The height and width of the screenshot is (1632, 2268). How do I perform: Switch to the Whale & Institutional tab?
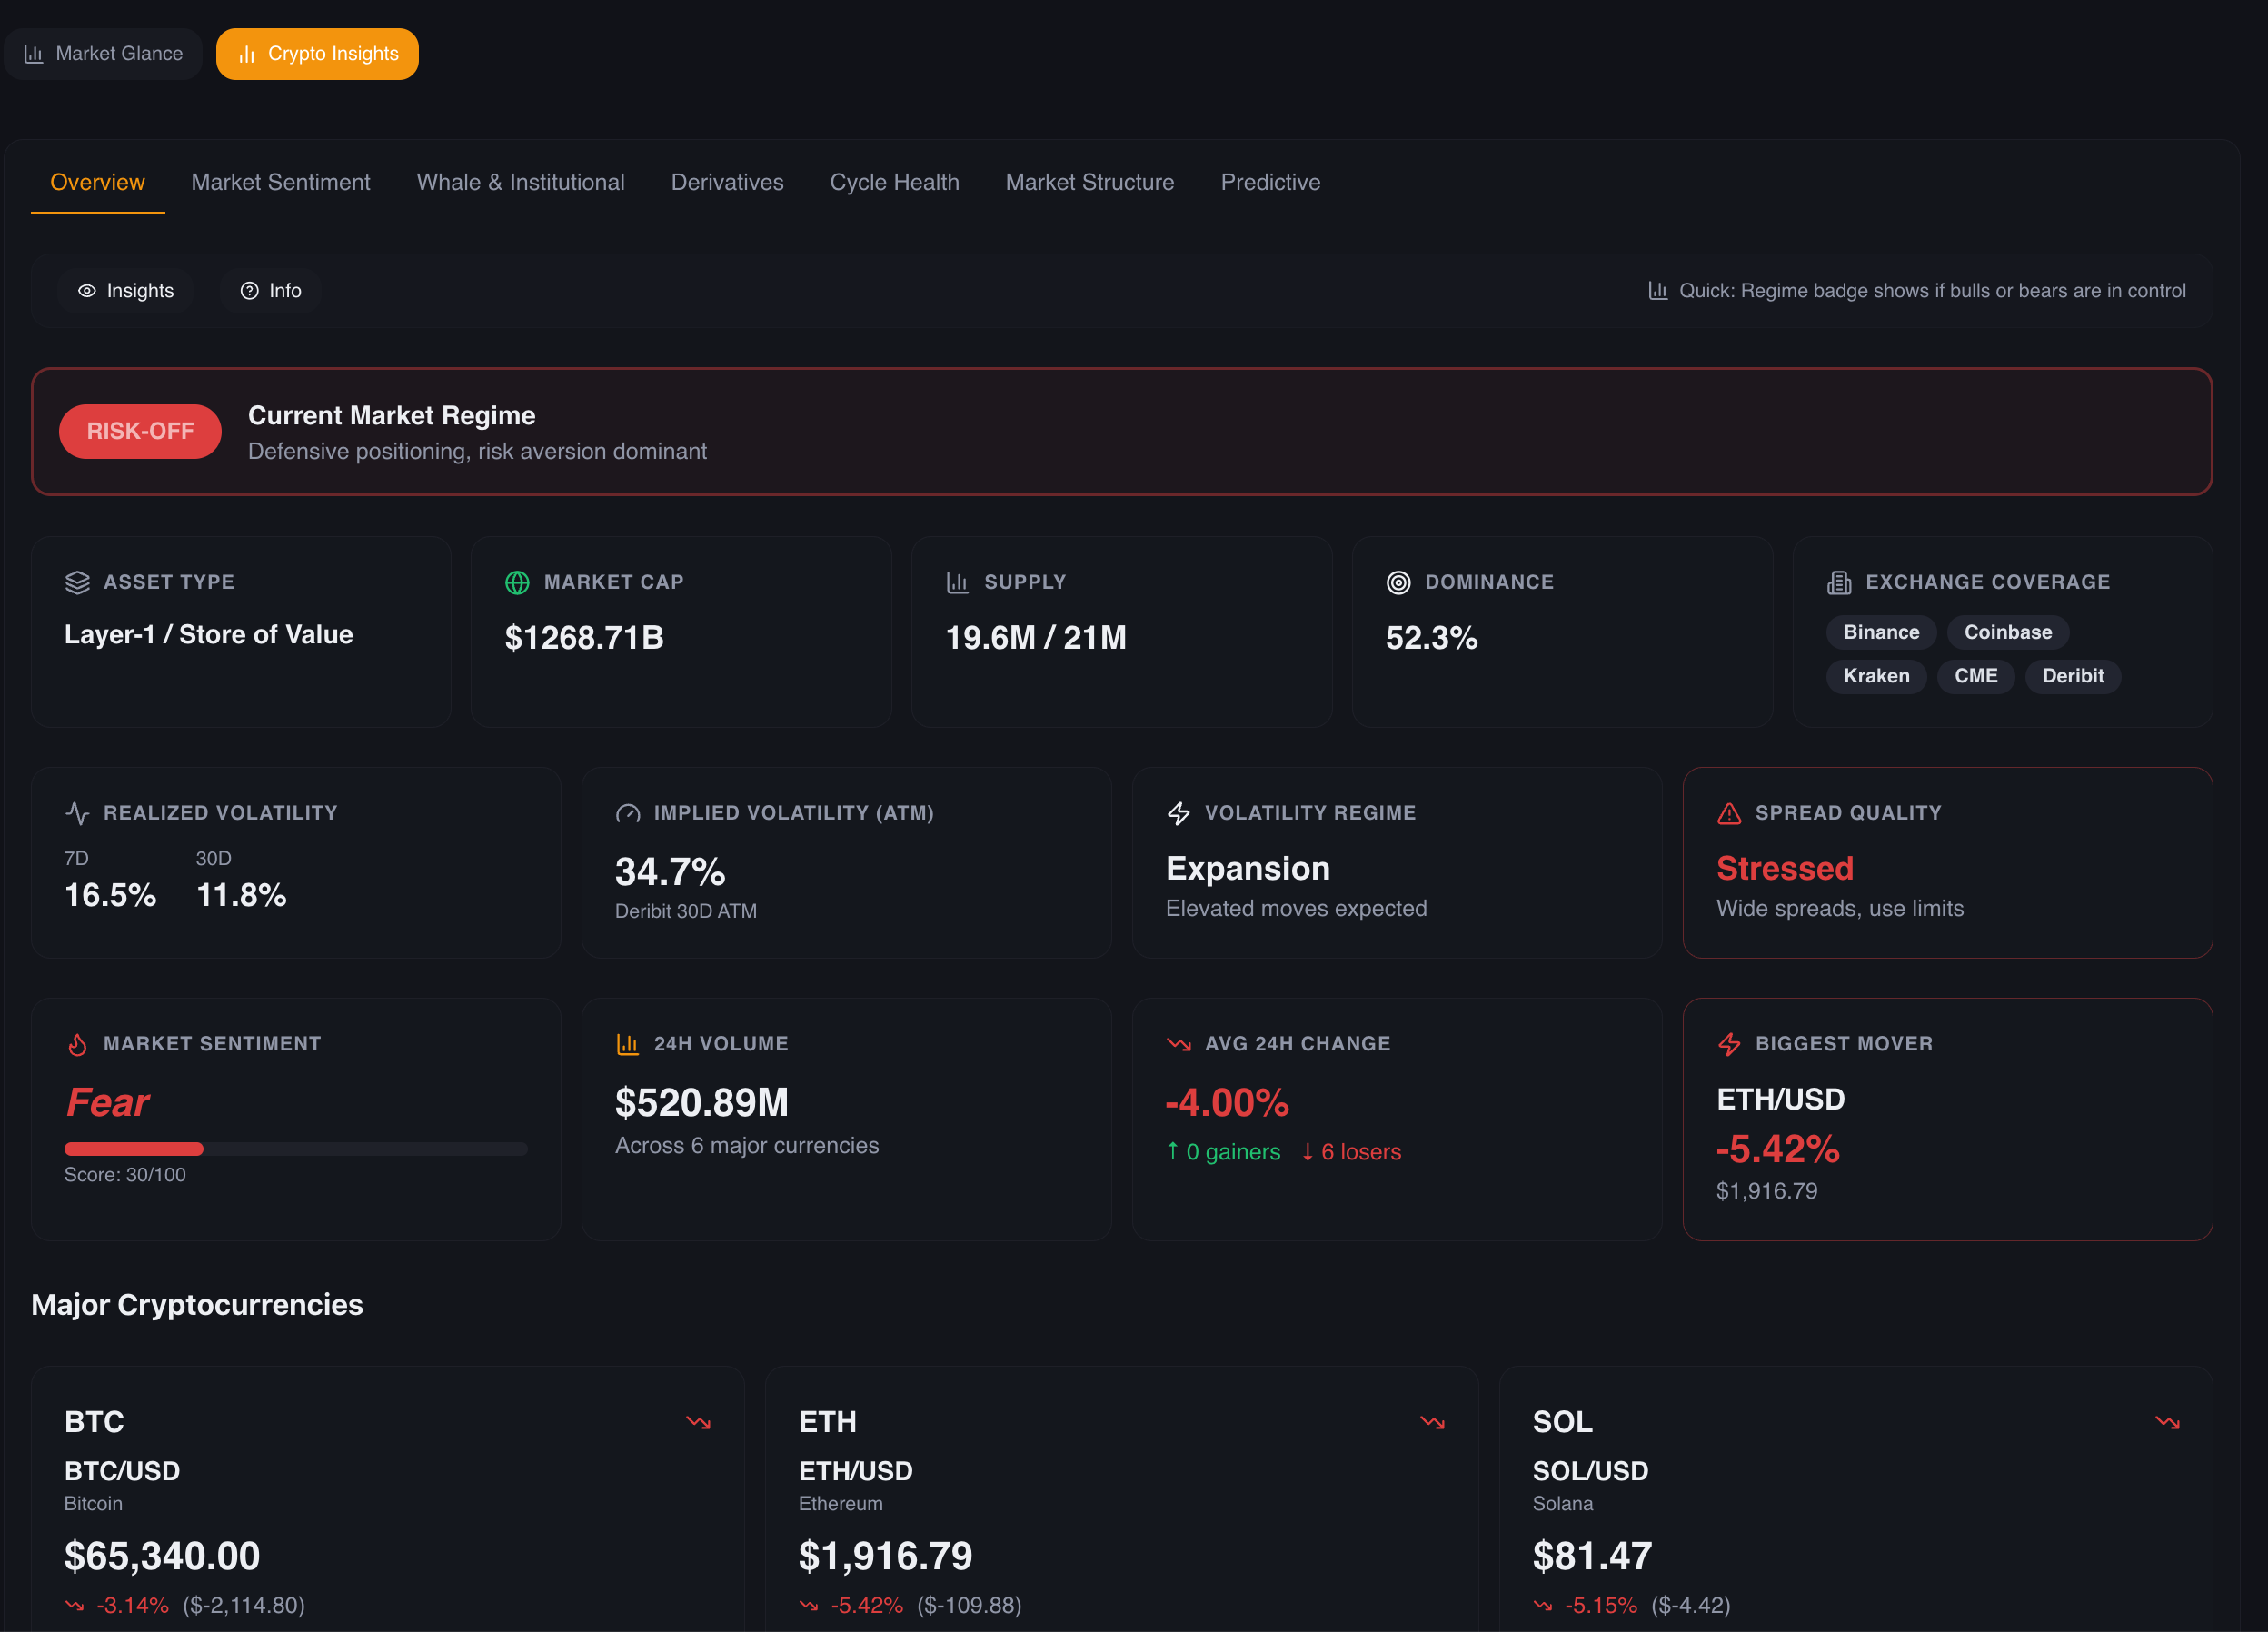click(x=520, y=182)
